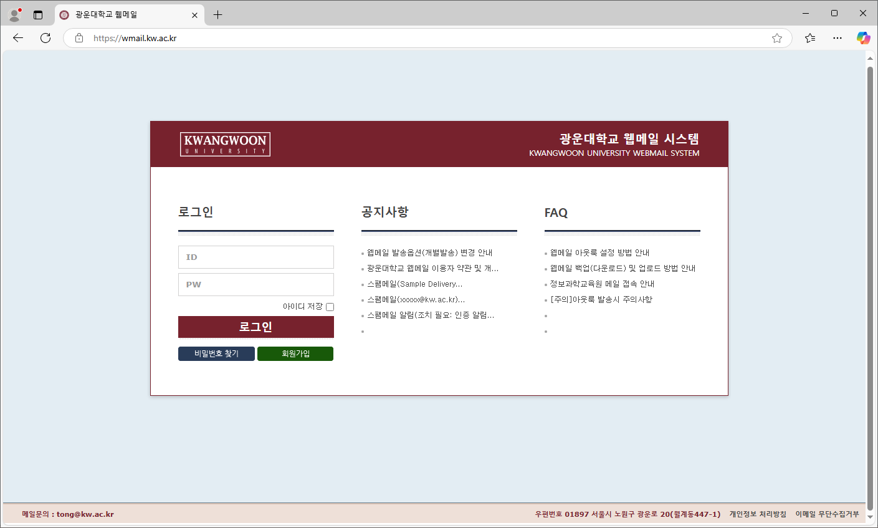
Task: Click the 비밀번호 찾기 button
Action: [216, 353]
